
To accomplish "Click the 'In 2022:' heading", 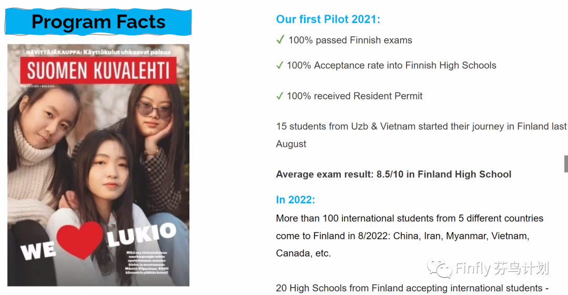I will (x=296, y=200).
